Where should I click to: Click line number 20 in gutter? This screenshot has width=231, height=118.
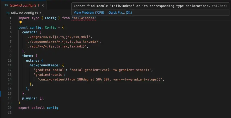tap(9, 108)
